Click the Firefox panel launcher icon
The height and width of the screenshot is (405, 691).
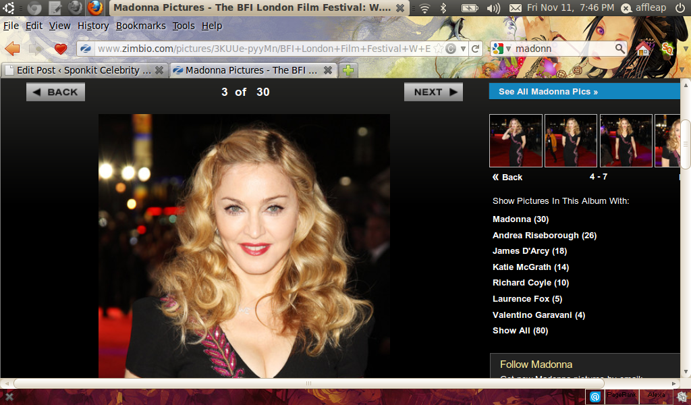pos(95,7)
